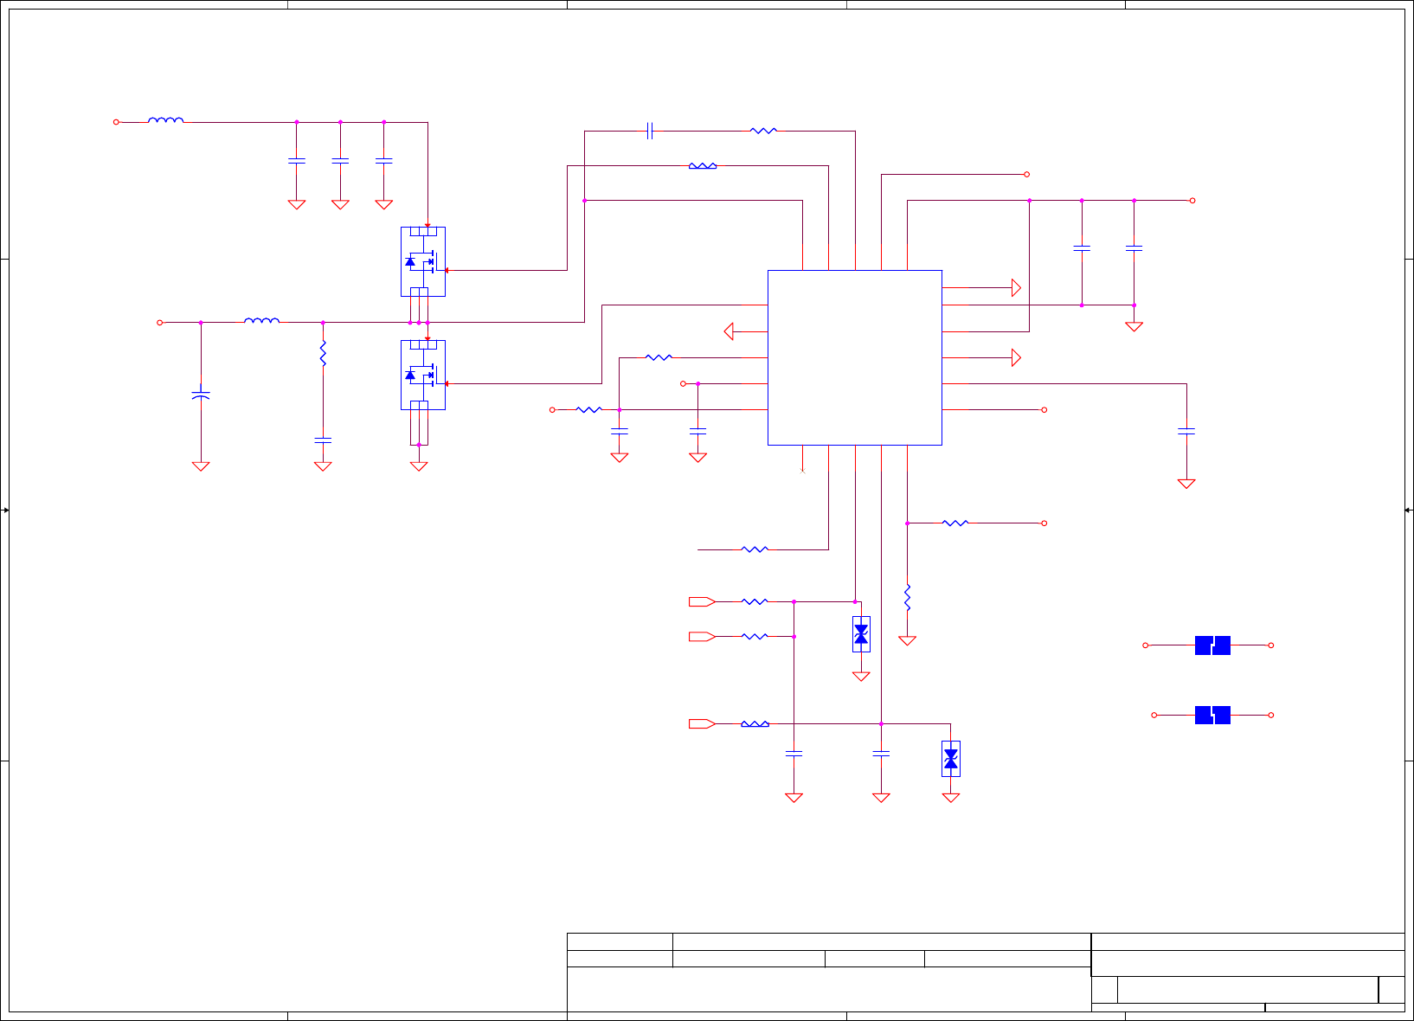Select the resistor right of the horizontal capacitor
Image resolution: width=1414 pixels, height=1021 pixels.
[x=763, y=131]
